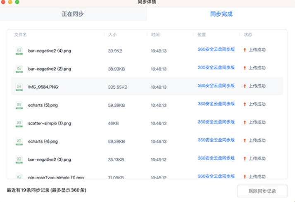Viewport: 295px width, 202px height.
Task: Select the bar-negative2 (2).png file name
Action: click(50, 69)
